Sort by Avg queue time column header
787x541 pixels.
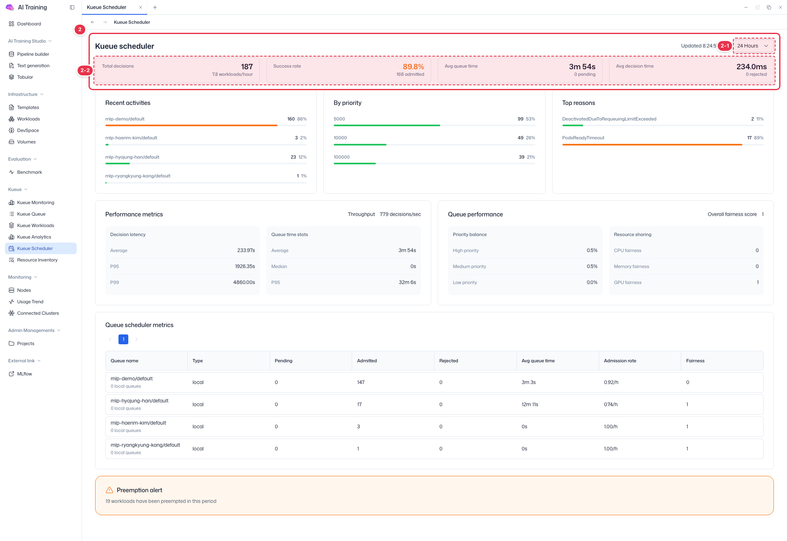pyautogui.click(x=538, y=361)
